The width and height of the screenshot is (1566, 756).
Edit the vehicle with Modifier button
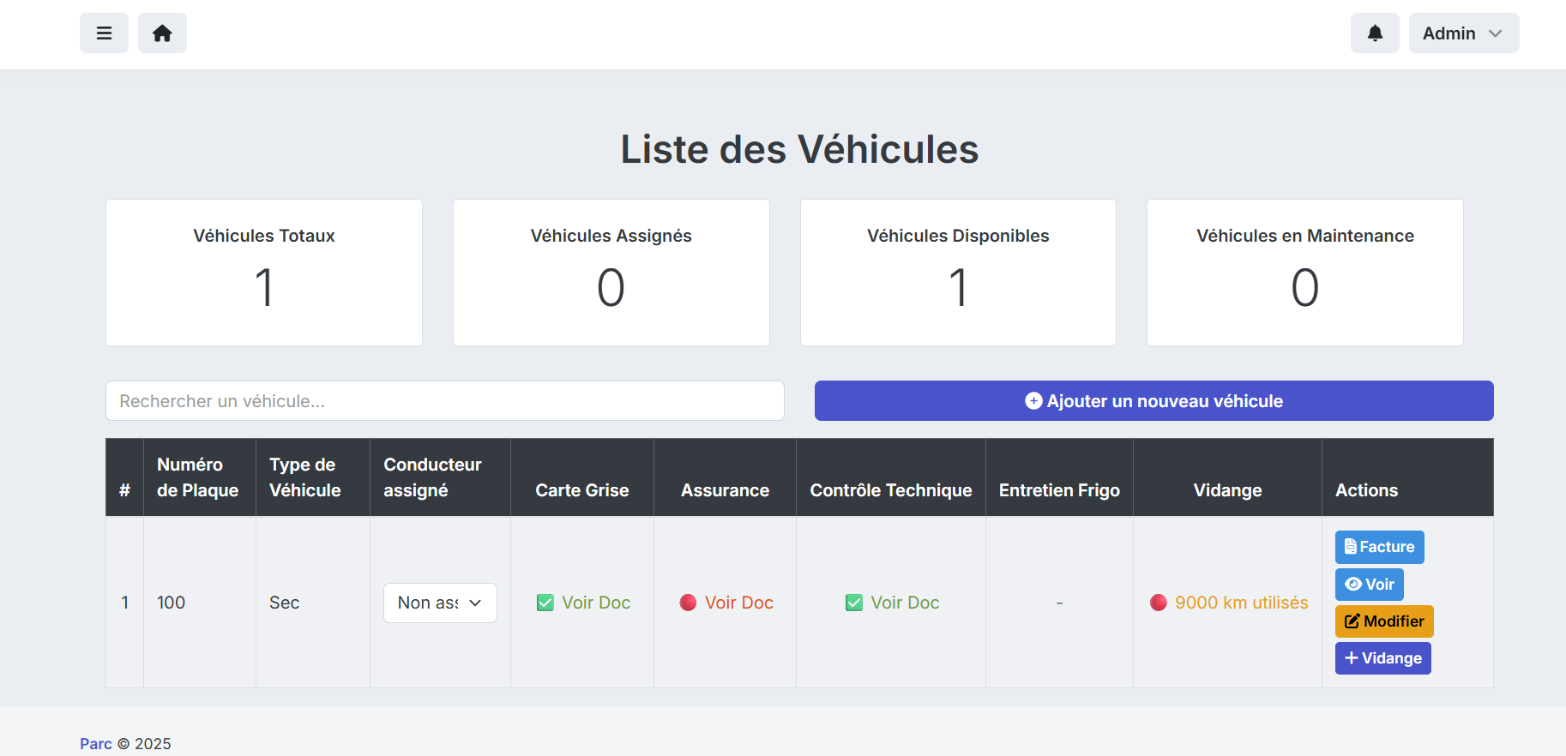click(1383, 621)
